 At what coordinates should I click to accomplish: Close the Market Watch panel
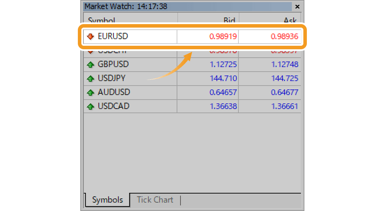coord(297,7)
